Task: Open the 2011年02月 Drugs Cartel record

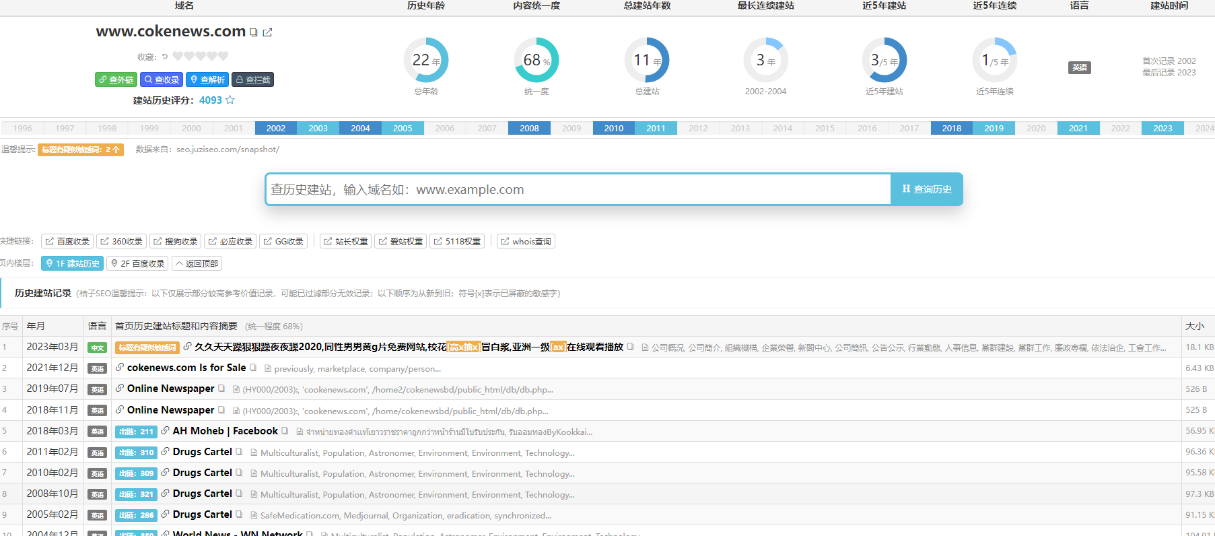Action: pos(202,452)
